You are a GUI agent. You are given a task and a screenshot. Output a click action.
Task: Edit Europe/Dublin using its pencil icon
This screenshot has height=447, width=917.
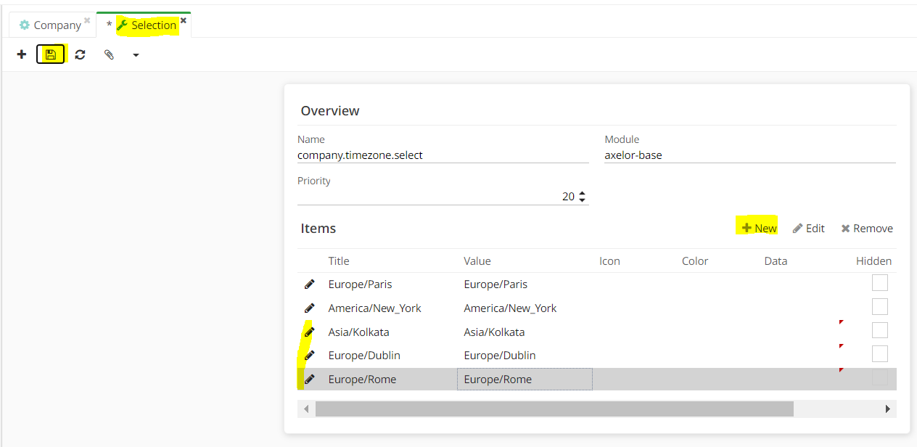310,355
